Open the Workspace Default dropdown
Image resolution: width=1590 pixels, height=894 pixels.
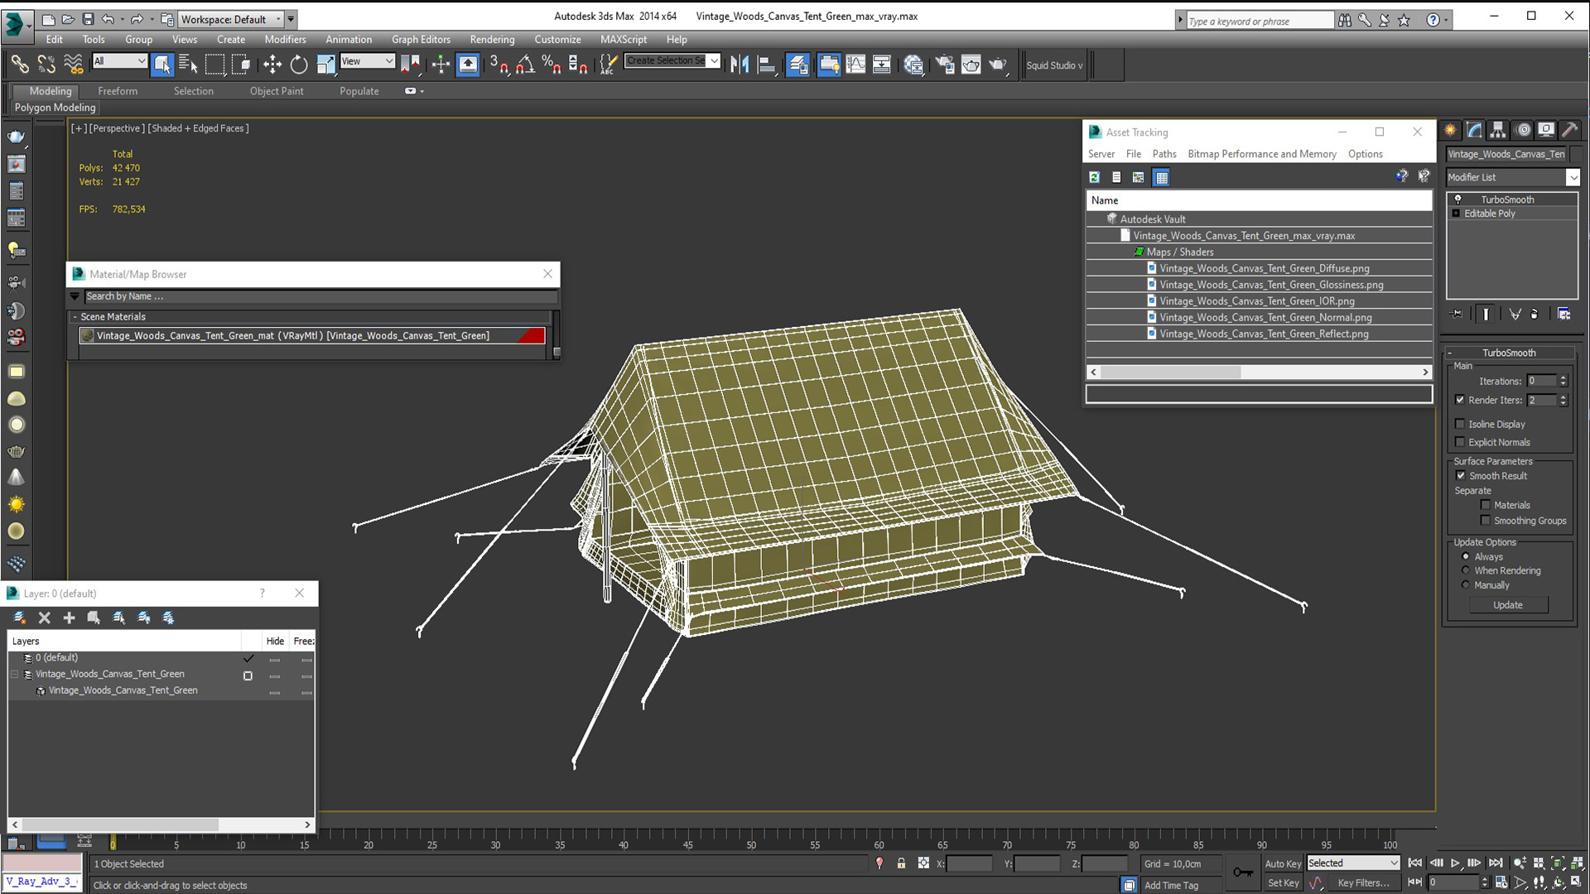tap(231, 19)
